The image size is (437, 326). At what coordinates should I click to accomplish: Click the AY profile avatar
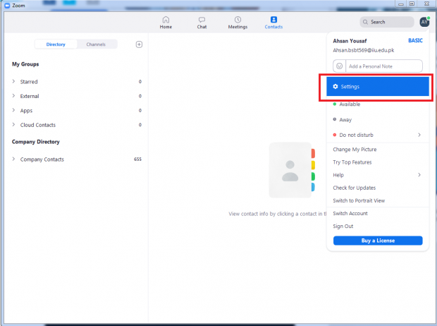click(x=424, y=22)
